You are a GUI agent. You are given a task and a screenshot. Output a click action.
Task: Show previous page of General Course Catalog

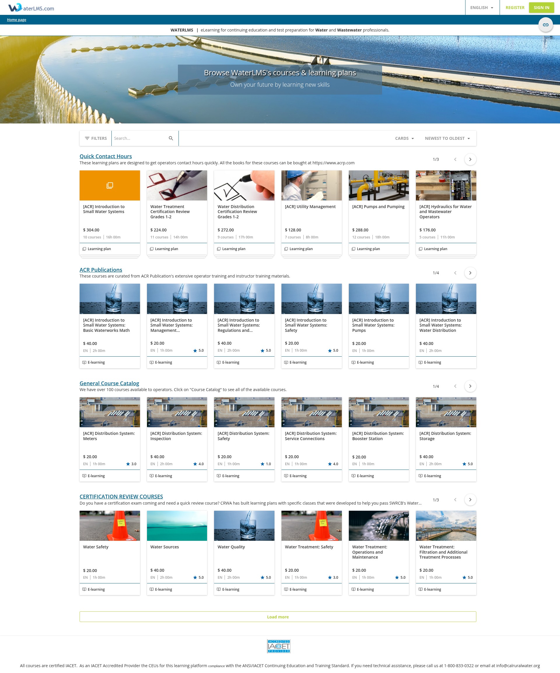coord(455,386)
